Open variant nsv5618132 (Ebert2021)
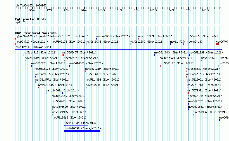229x141 pixels. (72, 36)
